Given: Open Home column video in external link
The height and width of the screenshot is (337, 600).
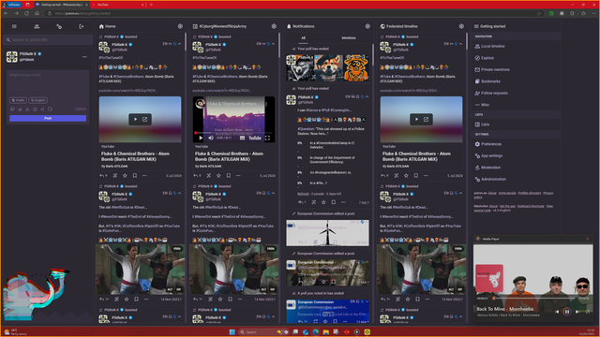Looking at the screenshot, I should [x=145, y=119].
